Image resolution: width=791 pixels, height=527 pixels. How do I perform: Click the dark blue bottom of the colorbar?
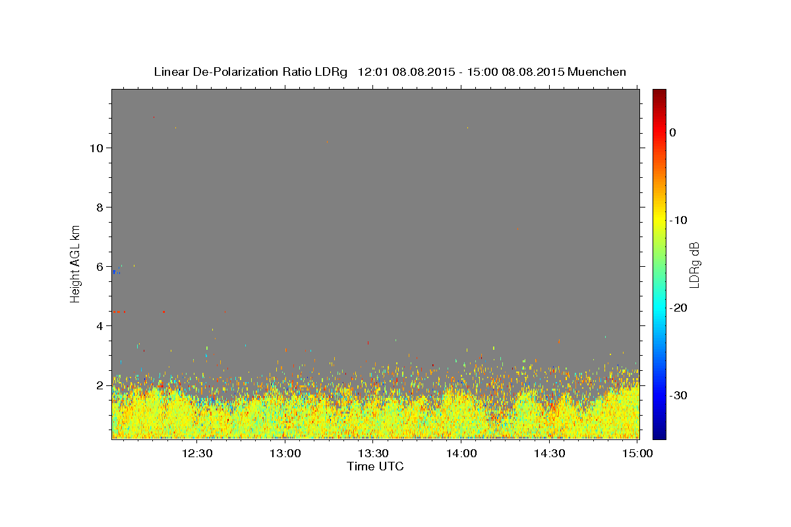pyautogui.click(x=659, y=433)
